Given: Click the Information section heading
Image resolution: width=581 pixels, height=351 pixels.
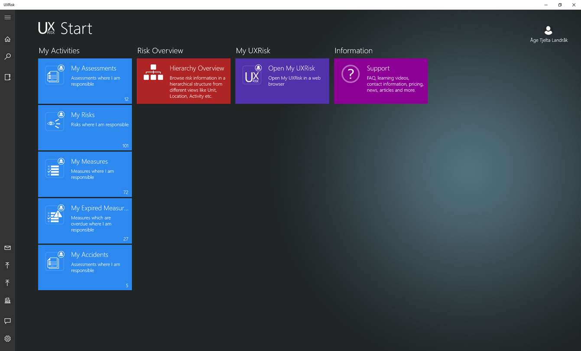Looking at the screenshot, I should [354, 51].
